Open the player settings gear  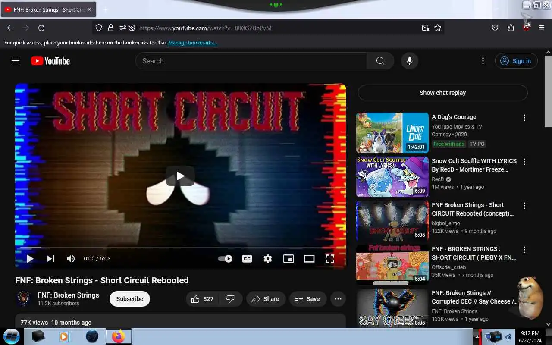pyautogui.click(x=268, y=259)
